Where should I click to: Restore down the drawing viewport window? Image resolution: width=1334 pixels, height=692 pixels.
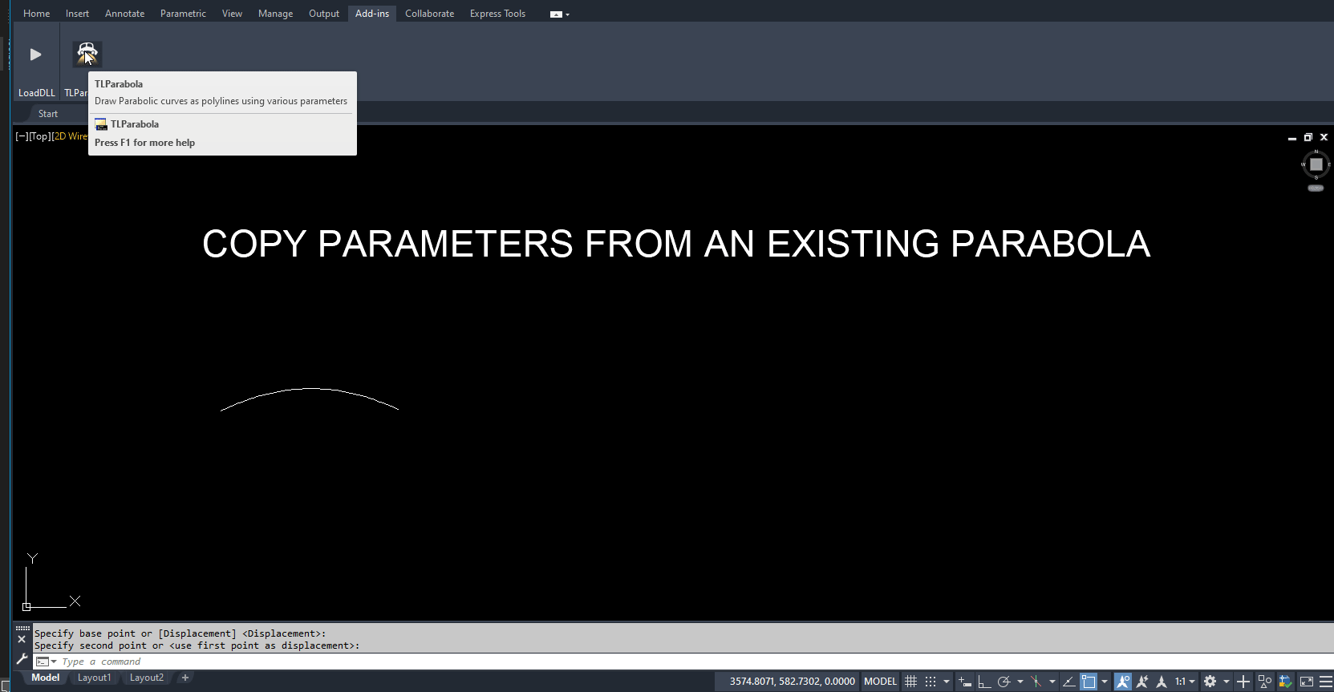pos(1308,137)
